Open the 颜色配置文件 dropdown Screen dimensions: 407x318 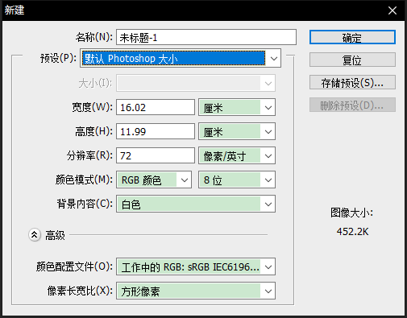(x=196, y=266)
